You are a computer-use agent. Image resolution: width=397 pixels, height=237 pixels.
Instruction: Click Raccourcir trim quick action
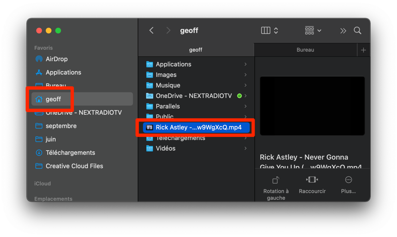[x=312, y=185]
